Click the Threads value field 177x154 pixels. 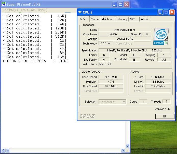coord(167,102)
